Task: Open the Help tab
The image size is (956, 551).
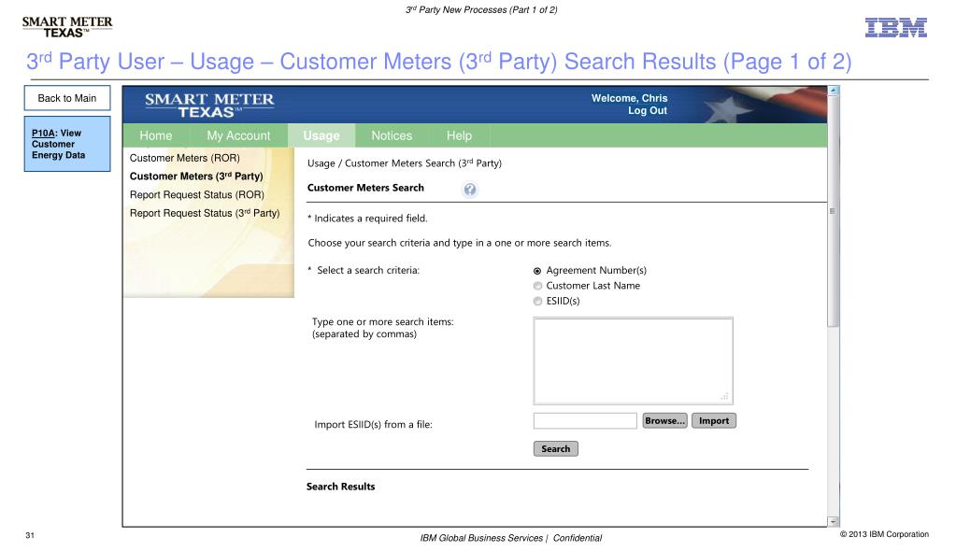Action: tap(459, 135)
